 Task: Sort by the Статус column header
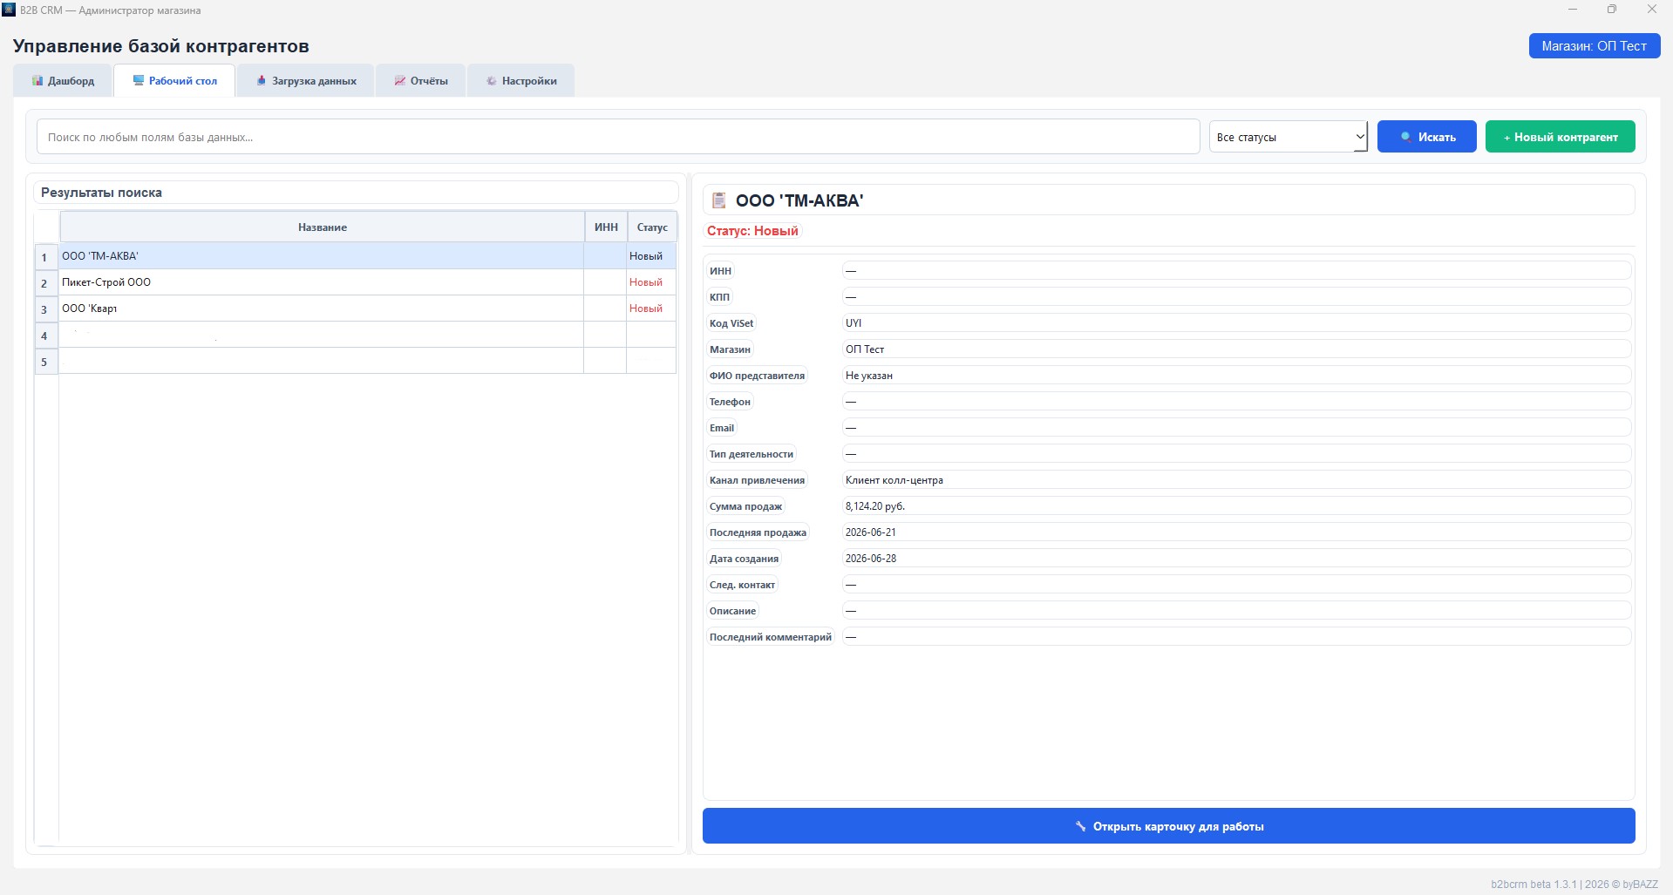tap(652, 227)
